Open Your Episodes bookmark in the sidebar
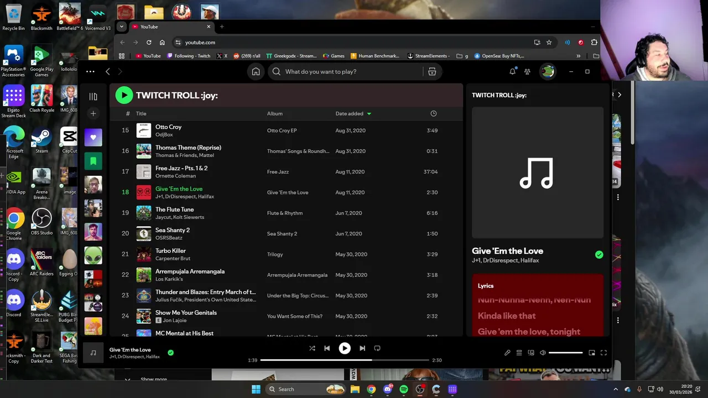Screen dimensions: 708x398 [x=93, y=161]
